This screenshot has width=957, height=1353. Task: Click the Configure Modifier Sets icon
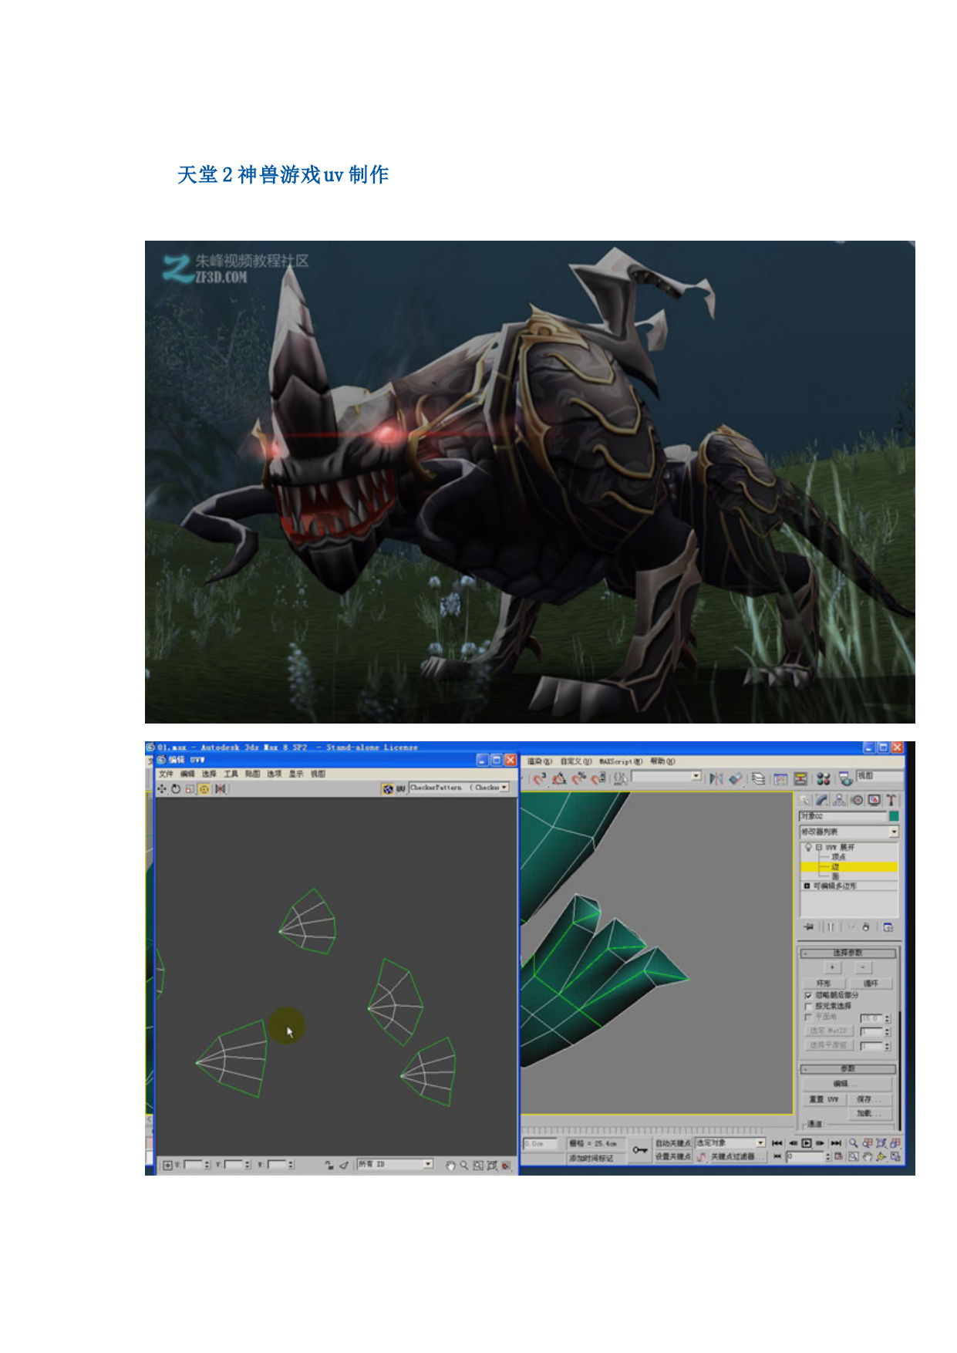888,926
